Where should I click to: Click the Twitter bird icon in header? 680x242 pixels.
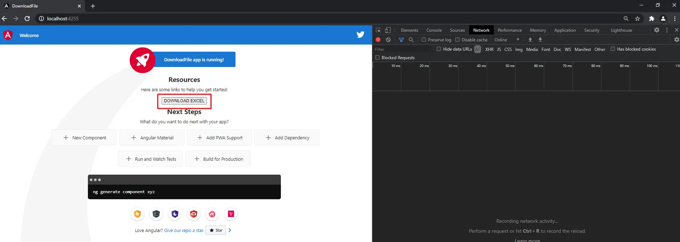pyautogui.click(x=360, y=35)
